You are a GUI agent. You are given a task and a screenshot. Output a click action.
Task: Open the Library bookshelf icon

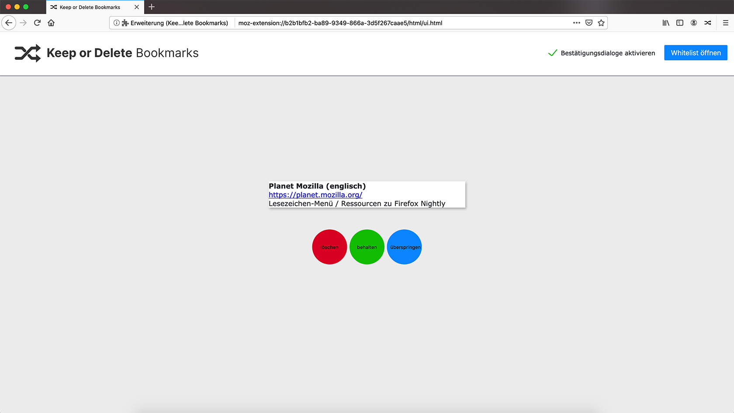tap(666, 23)
